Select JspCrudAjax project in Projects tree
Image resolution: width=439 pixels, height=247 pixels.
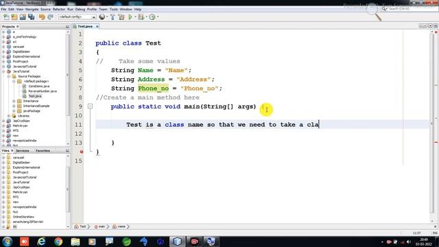(x=21, y=121)
